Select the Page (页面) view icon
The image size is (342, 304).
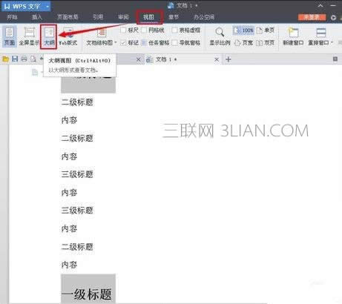pyautogui.click(x=10, y=36)
